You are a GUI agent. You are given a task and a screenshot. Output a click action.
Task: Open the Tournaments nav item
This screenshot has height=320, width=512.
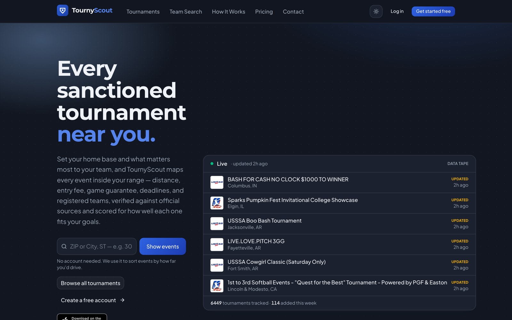pyautogui.click(x=143, y=12)
